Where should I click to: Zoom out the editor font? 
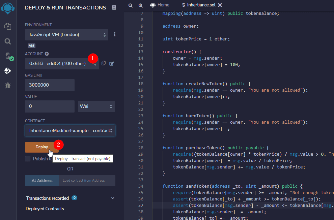[131, 5]
